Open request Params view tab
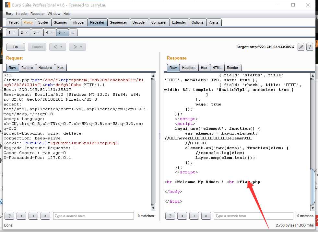 click(x=27, y=68)
